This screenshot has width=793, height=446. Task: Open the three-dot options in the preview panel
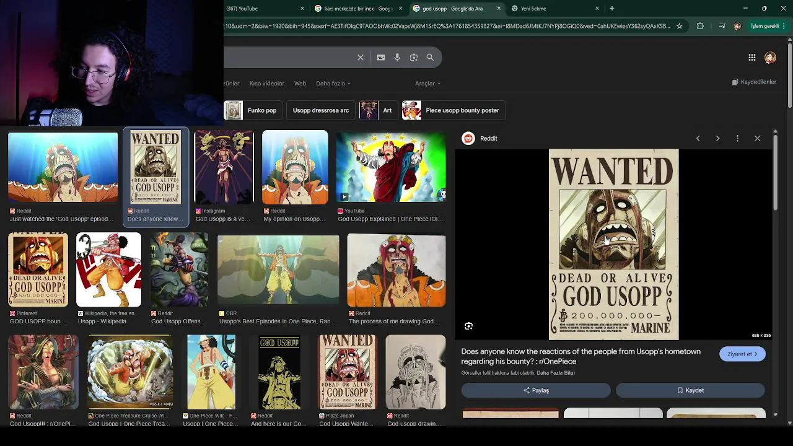[737, 138]
